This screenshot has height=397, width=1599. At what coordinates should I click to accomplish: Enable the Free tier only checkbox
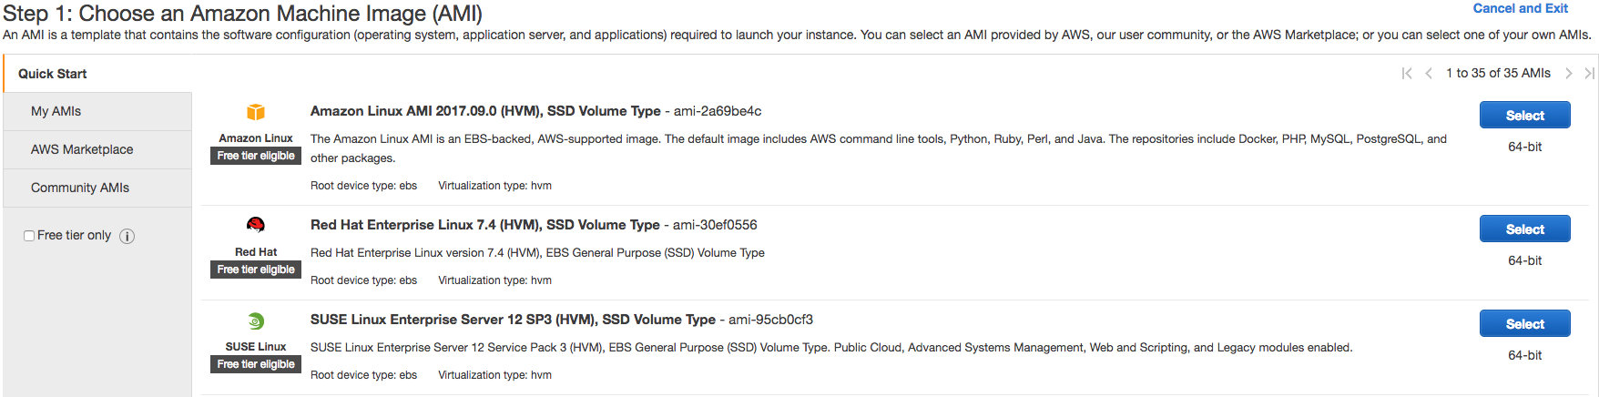tap(29, 236)
